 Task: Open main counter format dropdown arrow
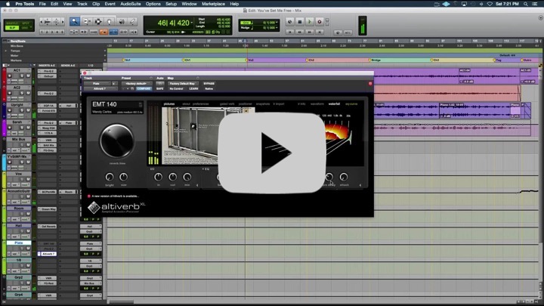coord(192,23)
